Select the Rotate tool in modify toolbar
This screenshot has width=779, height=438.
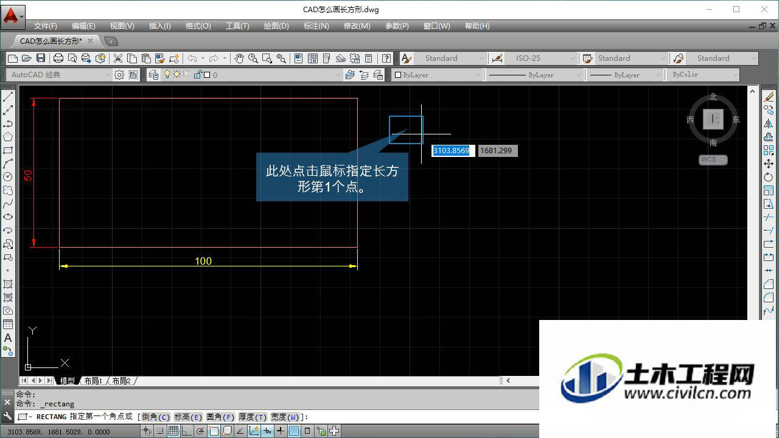pos(769,177)
